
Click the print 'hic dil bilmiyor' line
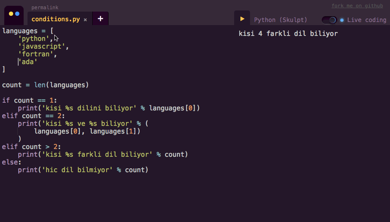pyautogui.click(x=83, y=170)
